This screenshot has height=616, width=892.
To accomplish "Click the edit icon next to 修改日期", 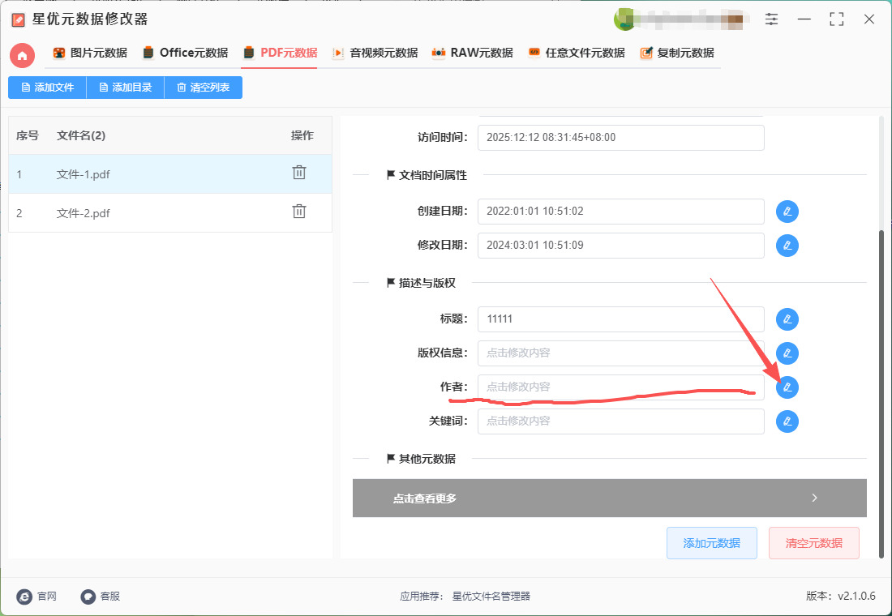I will [x=787, y=246].
